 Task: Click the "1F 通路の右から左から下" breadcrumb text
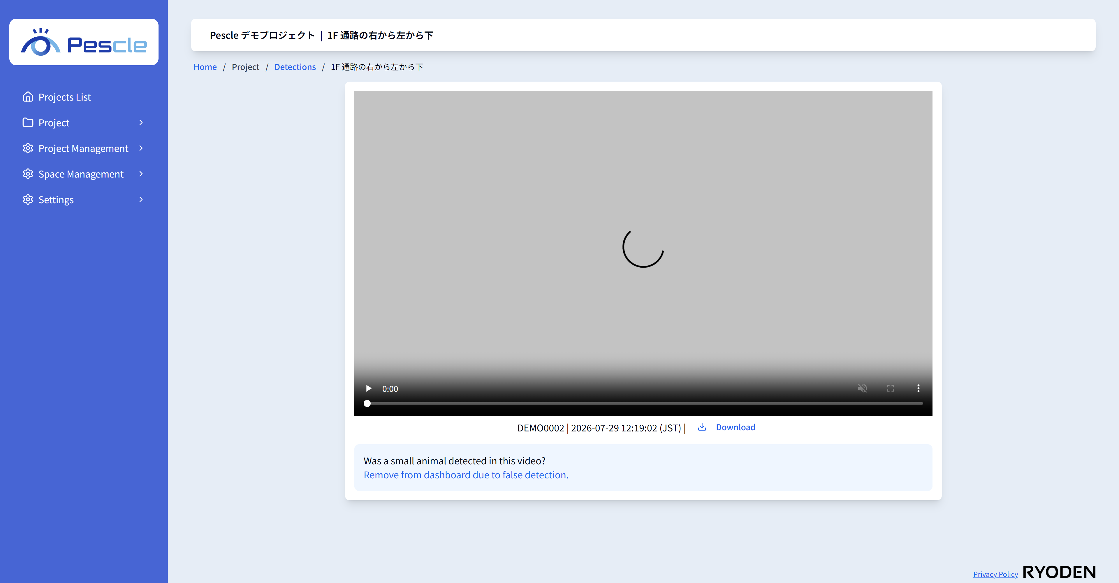click(x=377, y=67)
